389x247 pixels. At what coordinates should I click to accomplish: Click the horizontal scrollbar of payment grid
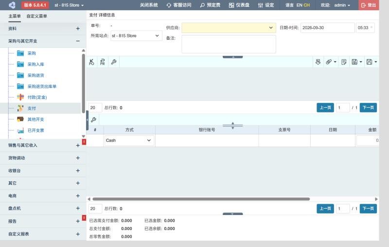coord(201,199)
